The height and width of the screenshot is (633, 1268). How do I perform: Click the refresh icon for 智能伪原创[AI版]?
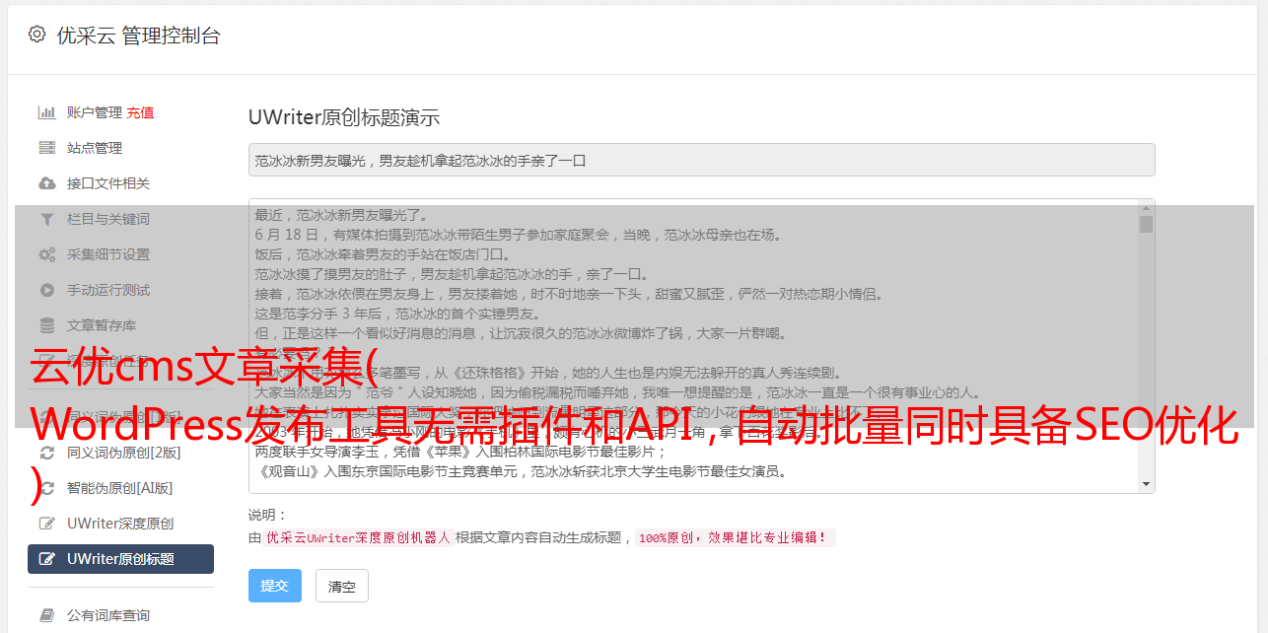(46, 488)
